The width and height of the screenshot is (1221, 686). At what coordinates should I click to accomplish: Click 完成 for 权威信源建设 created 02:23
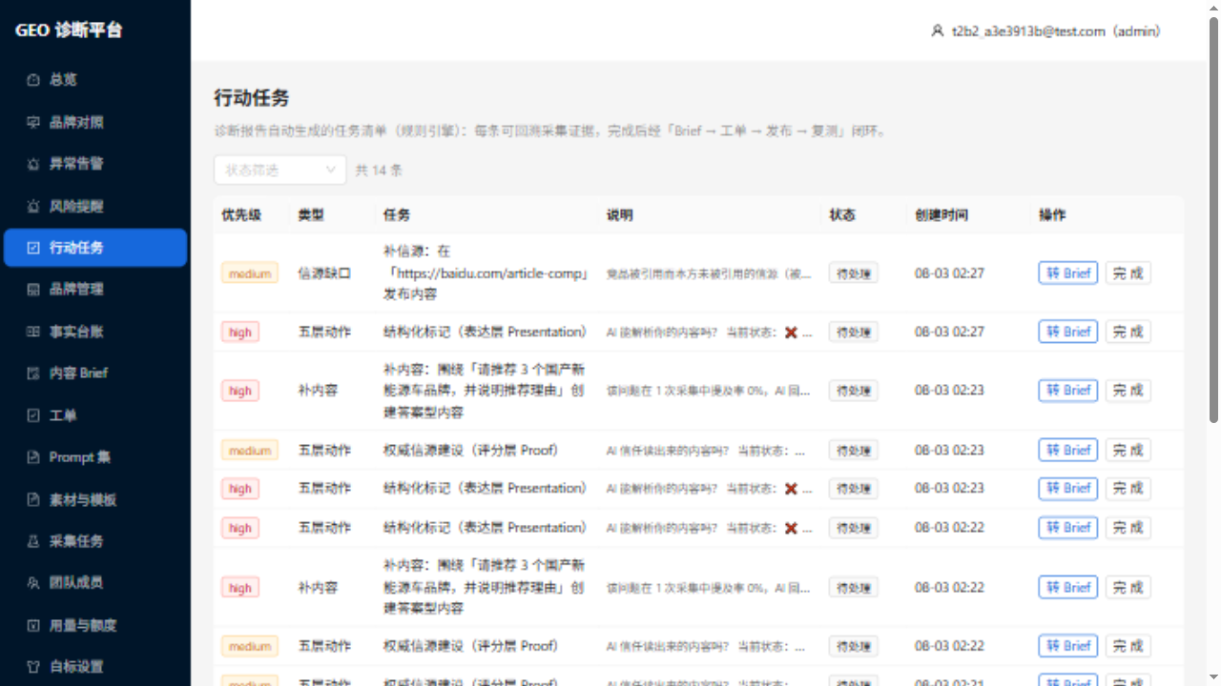tap(1128, 450)
